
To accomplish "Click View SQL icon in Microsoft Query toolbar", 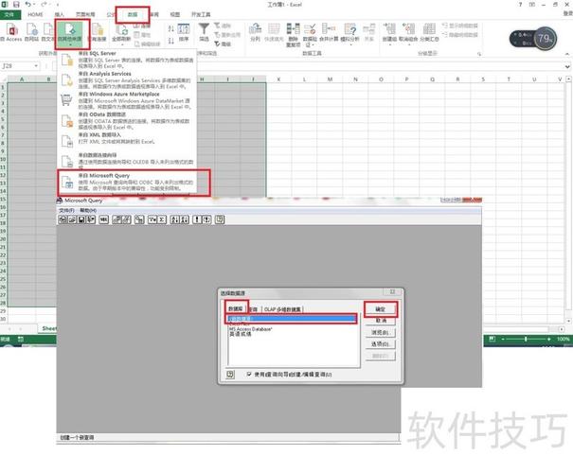I will 104,219.
